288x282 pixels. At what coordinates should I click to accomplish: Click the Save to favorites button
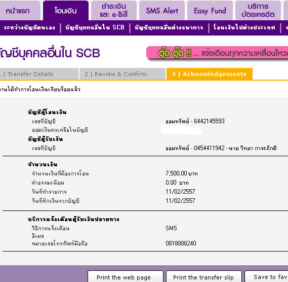[x=266, y=276]
